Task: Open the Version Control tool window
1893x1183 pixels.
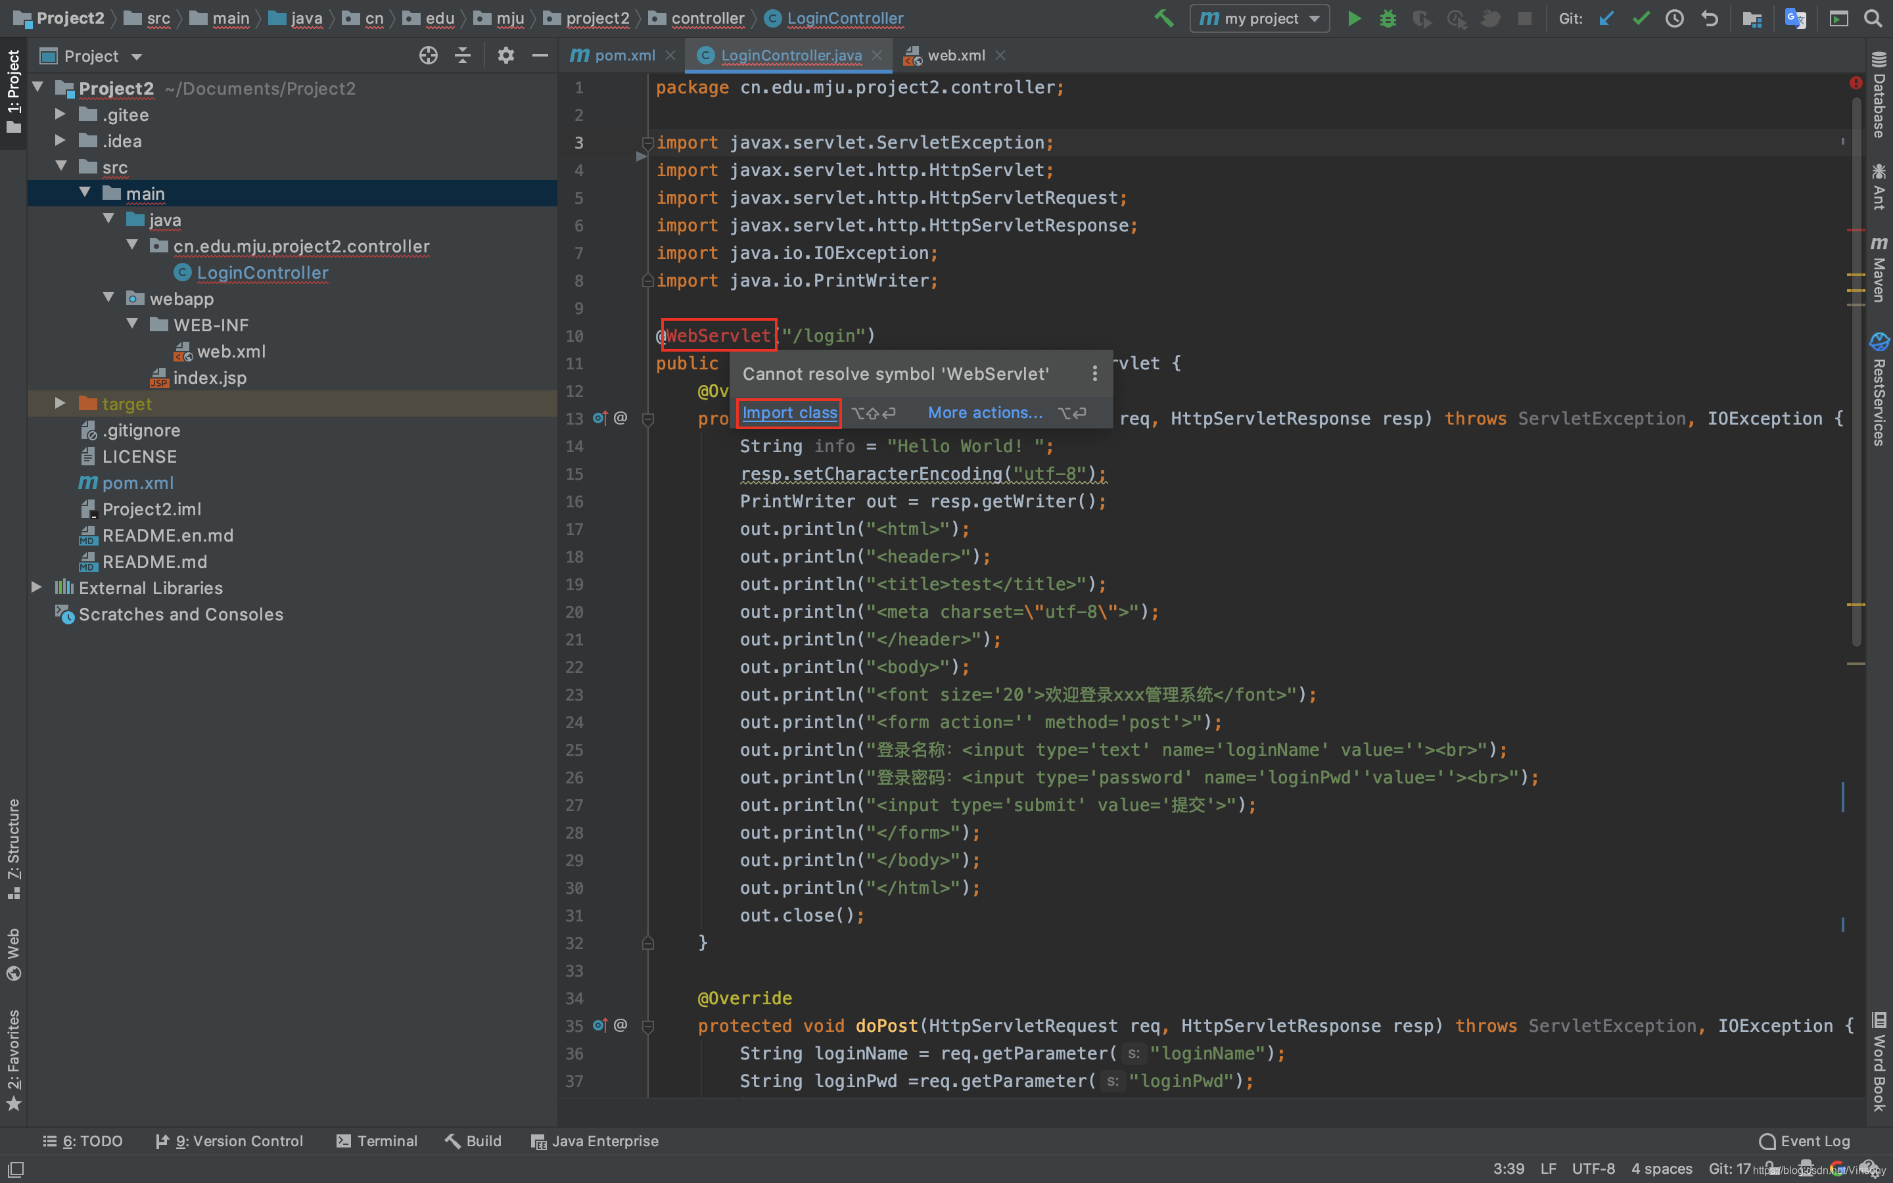Action: 229,1141
